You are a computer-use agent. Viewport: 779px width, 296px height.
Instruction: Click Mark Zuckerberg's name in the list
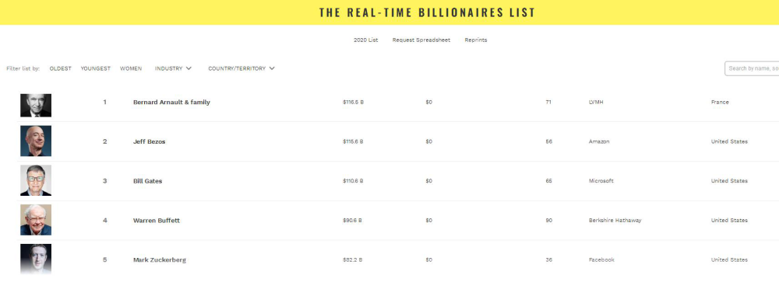[x=160, y=259]
